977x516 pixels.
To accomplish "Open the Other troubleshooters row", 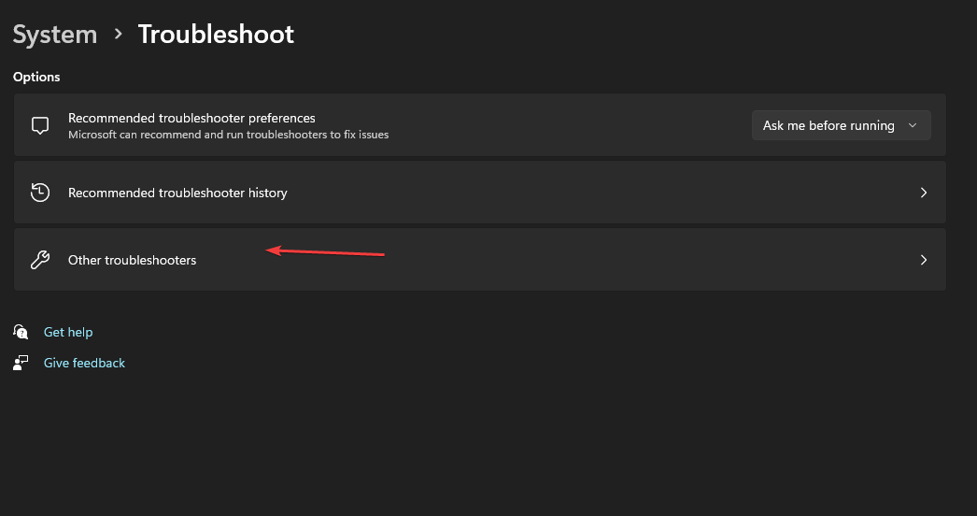I will [x=480, y=260].
